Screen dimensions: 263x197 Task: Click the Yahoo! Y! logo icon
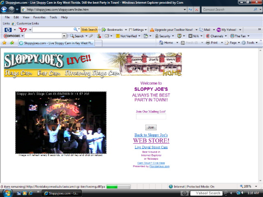(23, 30)
